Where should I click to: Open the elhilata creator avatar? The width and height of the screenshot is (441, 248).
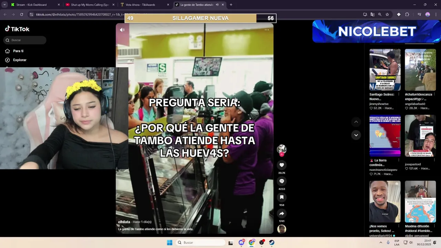coord(281,148)
